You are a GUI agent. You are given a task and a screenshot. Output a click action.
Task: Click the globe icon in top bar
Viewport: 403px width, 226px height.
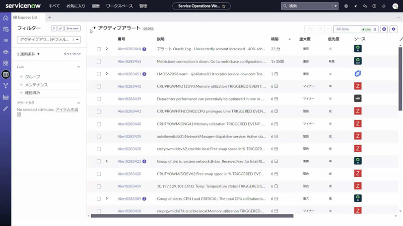(x=346, y=6)
